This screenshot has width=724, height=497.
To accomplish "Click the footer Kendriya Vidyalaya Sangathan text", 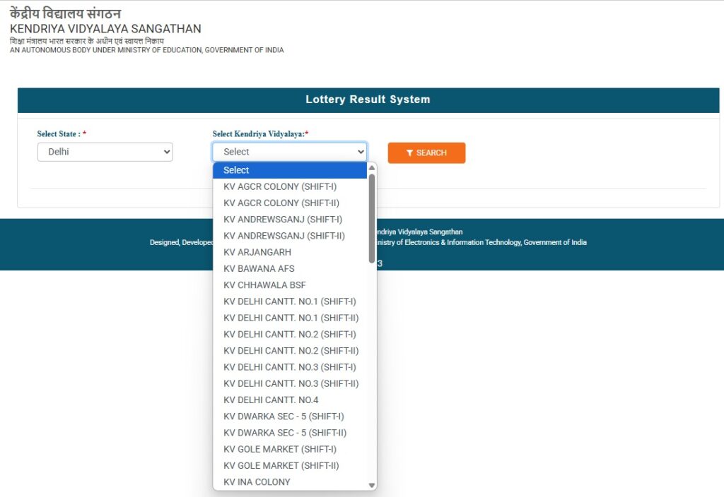I will pyautogui.click(x=420, y=232).
